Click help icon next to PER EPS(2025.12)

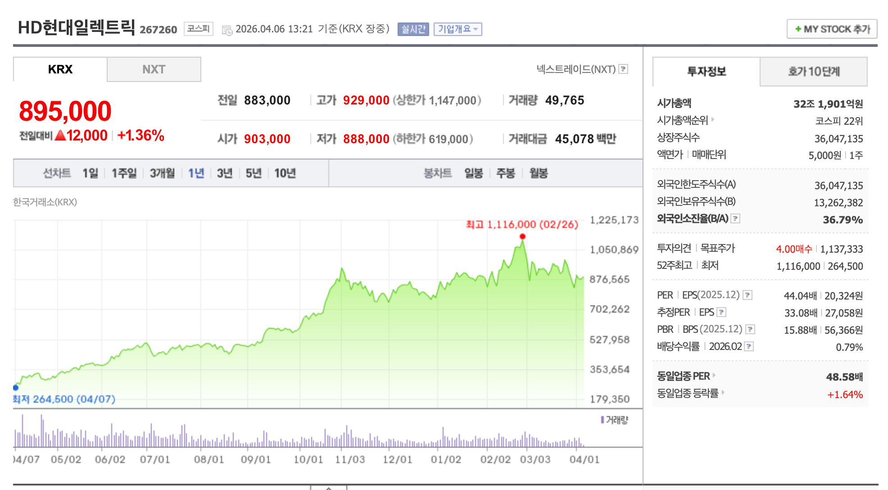748,295
